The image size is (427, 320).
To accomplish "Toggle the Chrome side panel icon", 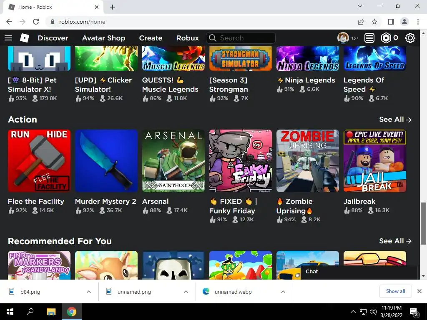I will 391,22.
